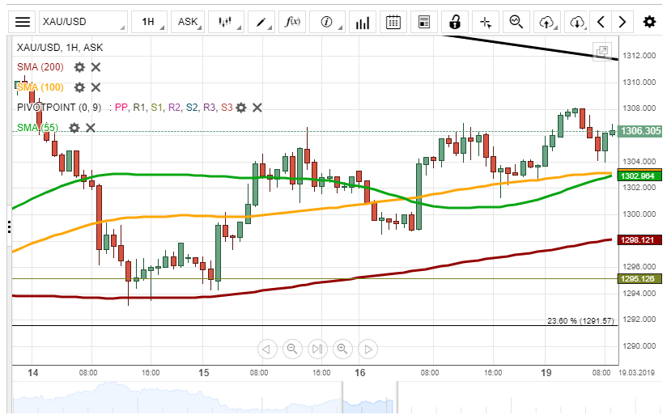The height and width of the screenshot is (415, 667).
Task: Open the 1H timeframe dropdown
Action: click(149, 22)
